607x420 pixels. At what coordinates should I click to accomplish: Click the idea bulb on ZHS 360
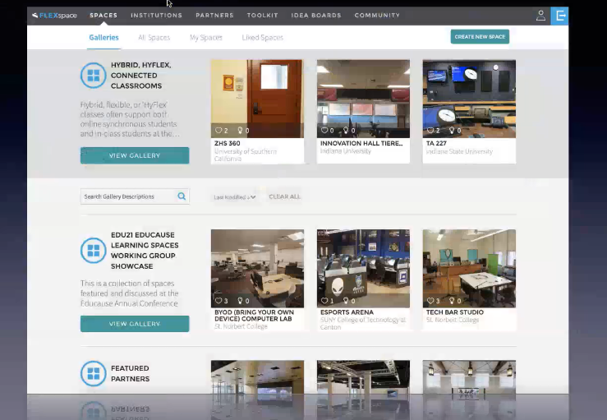[240, 131]
